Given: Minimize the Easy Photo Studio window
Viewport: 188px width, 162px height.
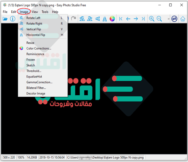Looking at the screenshot, I should click(x=159, y=5).
